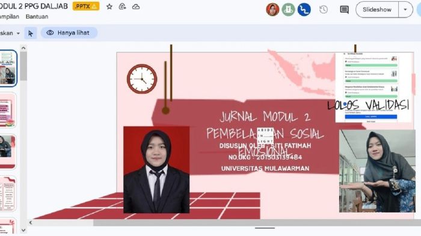Select the 'JURNAL MODUL 2' title text
Screen dimensions: 421x236
(x=265, y=117)
